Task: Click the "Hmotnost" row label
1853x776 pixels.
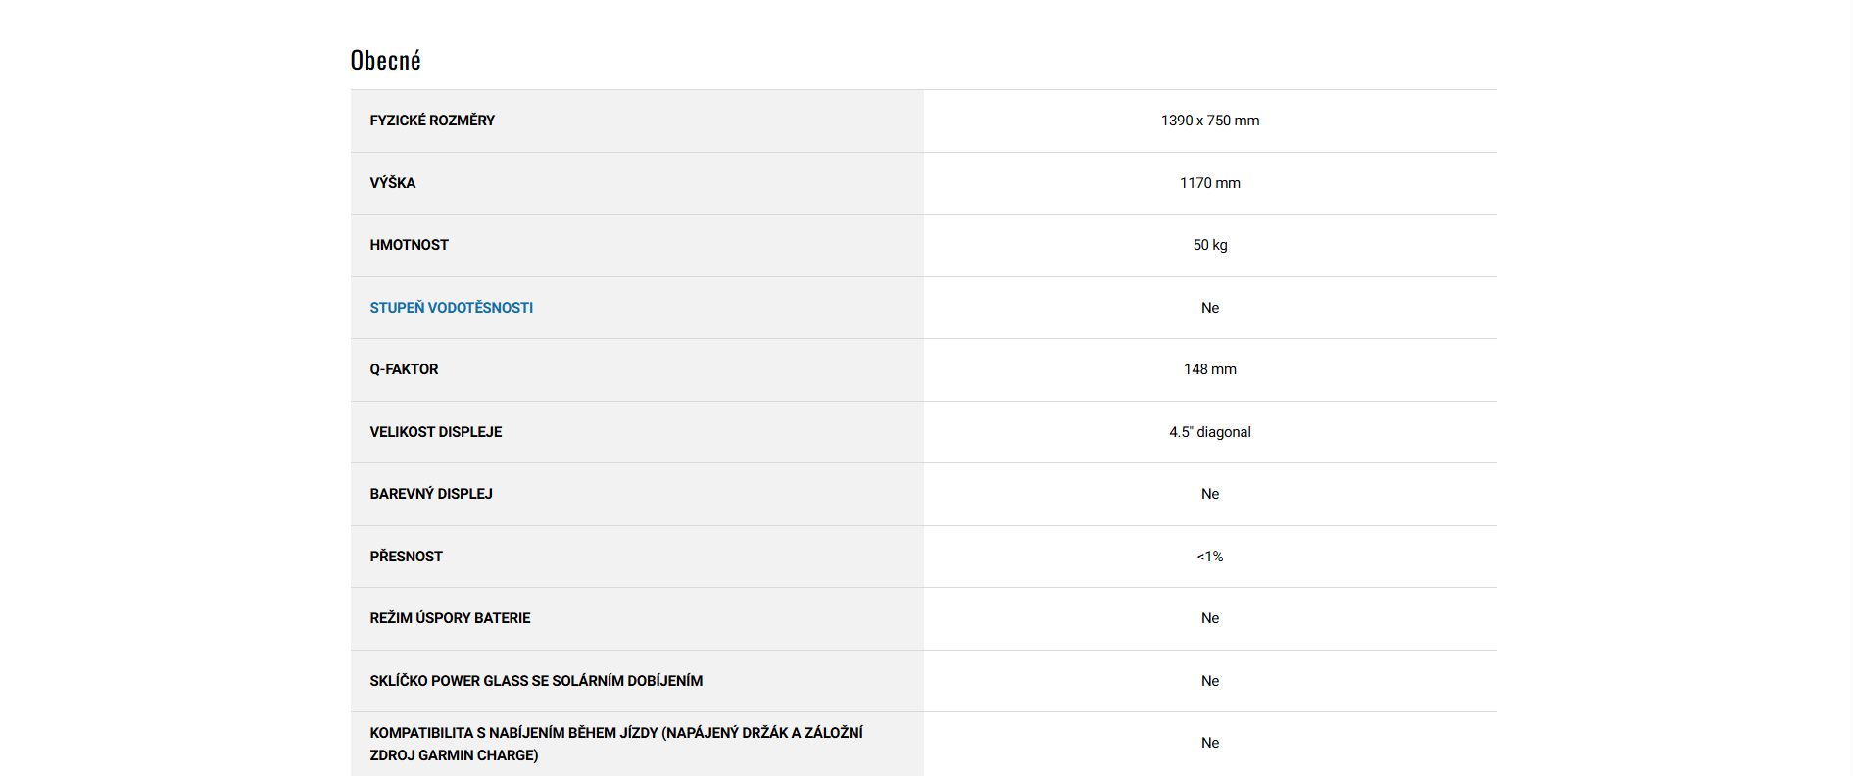Action: coord(409,245)
